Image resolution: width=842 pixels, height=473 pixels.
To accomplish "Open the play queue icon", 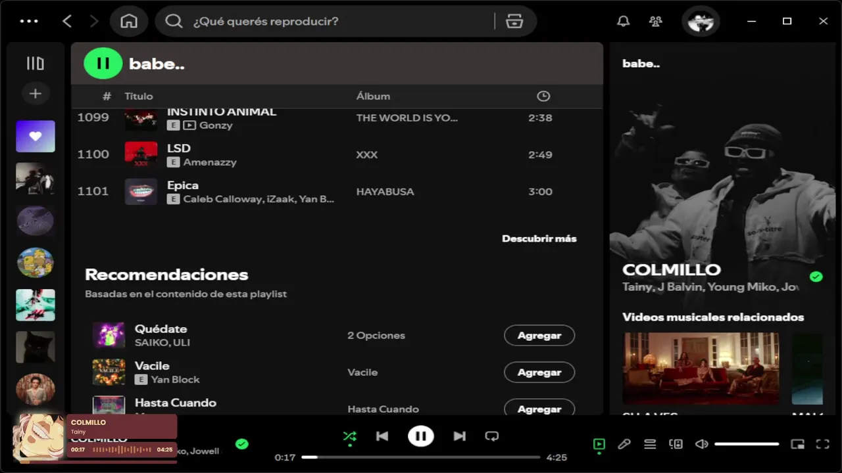I will click(x=650, y=444).
